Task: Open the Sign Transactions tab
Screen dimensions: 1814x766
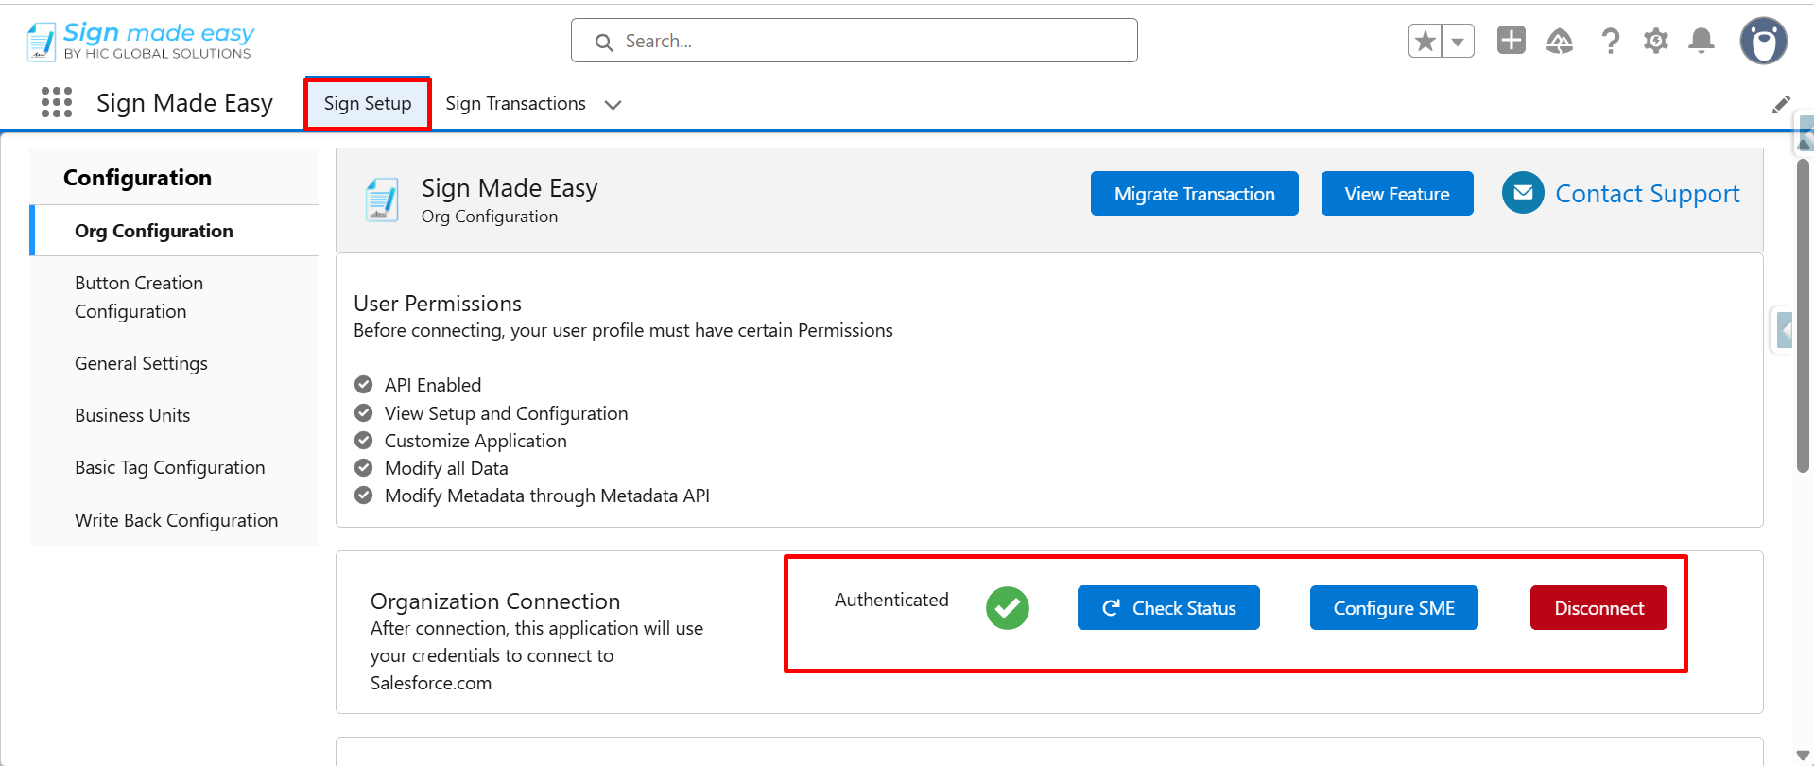Action: (x=515, y=103)
